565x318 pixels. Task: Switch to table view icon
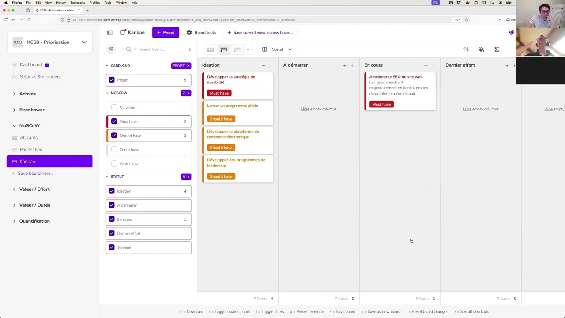click(x=211, y=49)
